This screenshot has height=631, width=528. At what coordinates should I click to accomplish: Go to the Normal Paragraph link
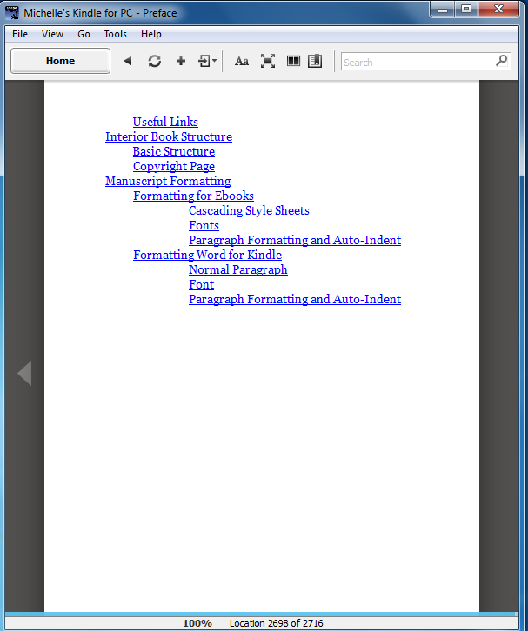[238, 269]
